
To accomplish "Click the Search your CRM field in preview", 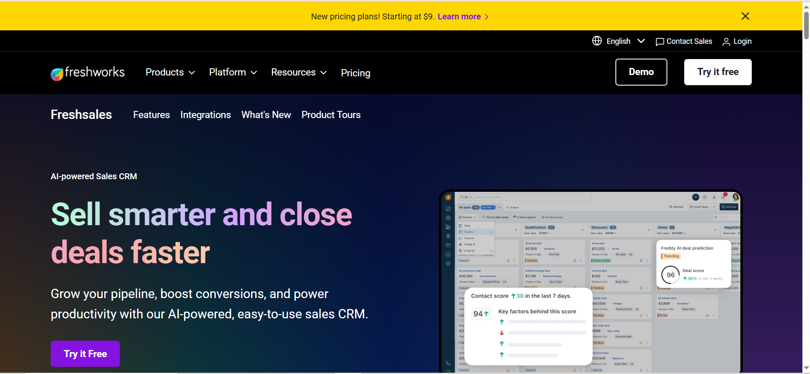I will [x=533, y=197].
